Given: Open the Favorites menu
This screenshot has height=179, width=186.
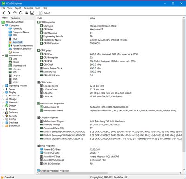Looking at the screenshot, I should (x=28, y=8).
